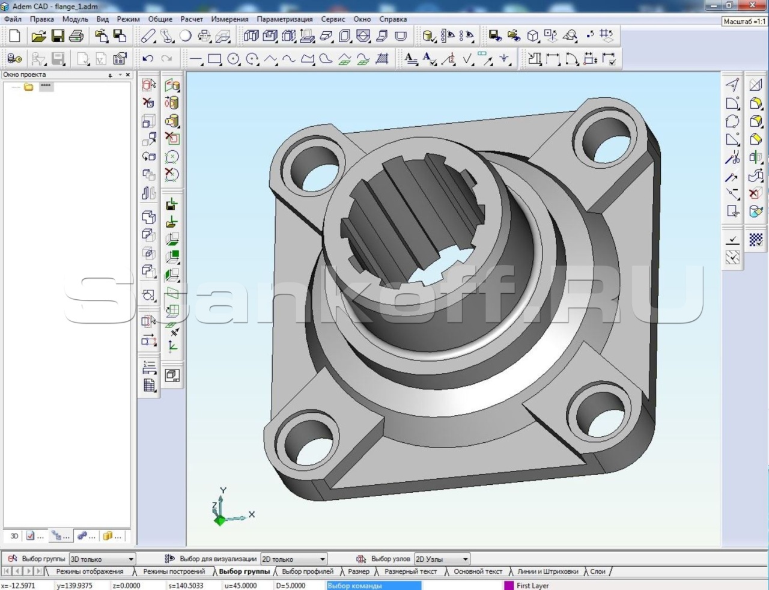Click the scissors trim tool
769x590 pixels.
point(732,159)
